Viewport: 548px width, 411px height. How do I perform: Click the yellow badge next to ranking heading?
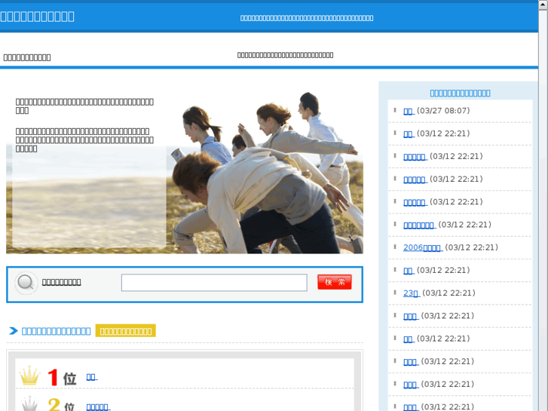pyautogui.click(x=125, y=330)
